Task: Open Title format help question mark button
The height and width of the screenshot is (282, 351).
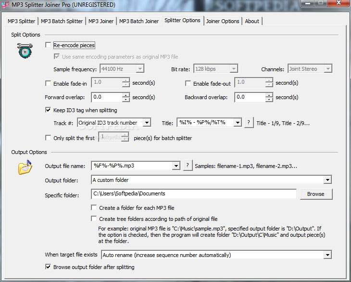Action: [x=249, y=123]
